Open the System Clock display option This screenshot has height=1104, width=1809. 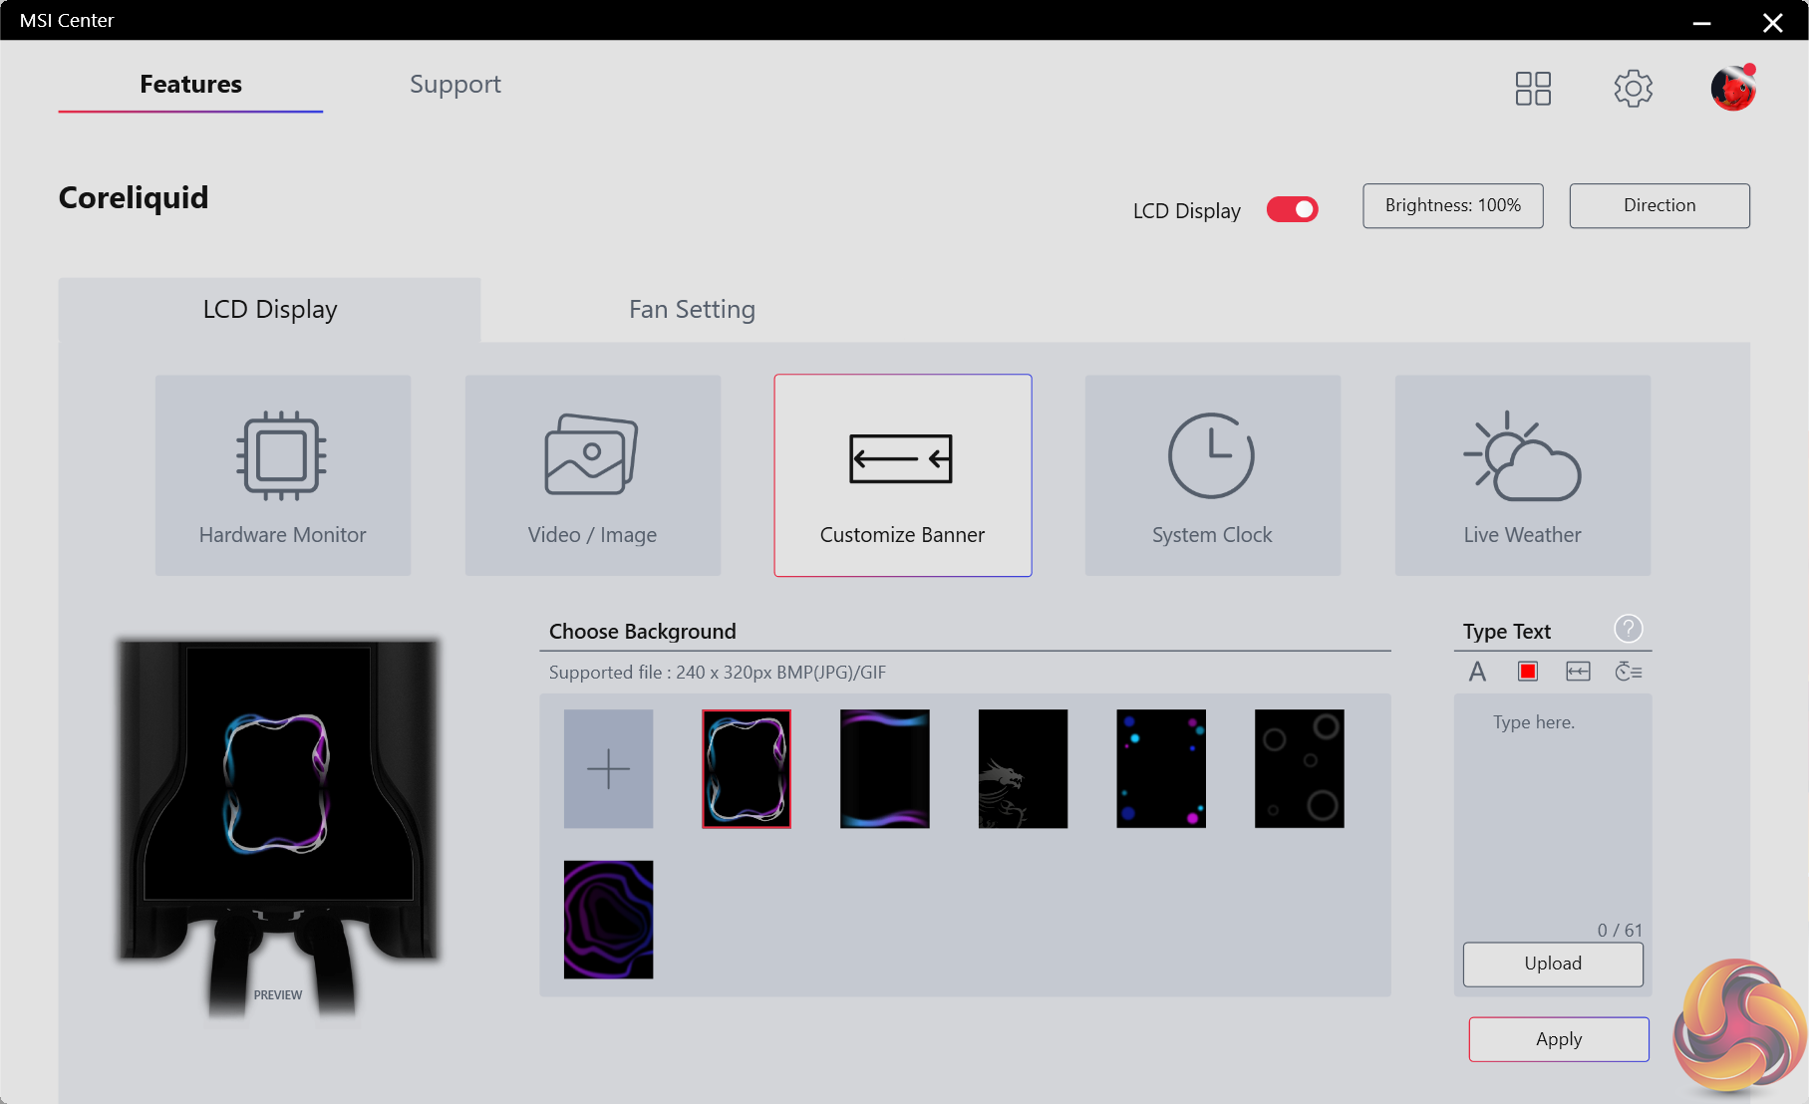1212,475
